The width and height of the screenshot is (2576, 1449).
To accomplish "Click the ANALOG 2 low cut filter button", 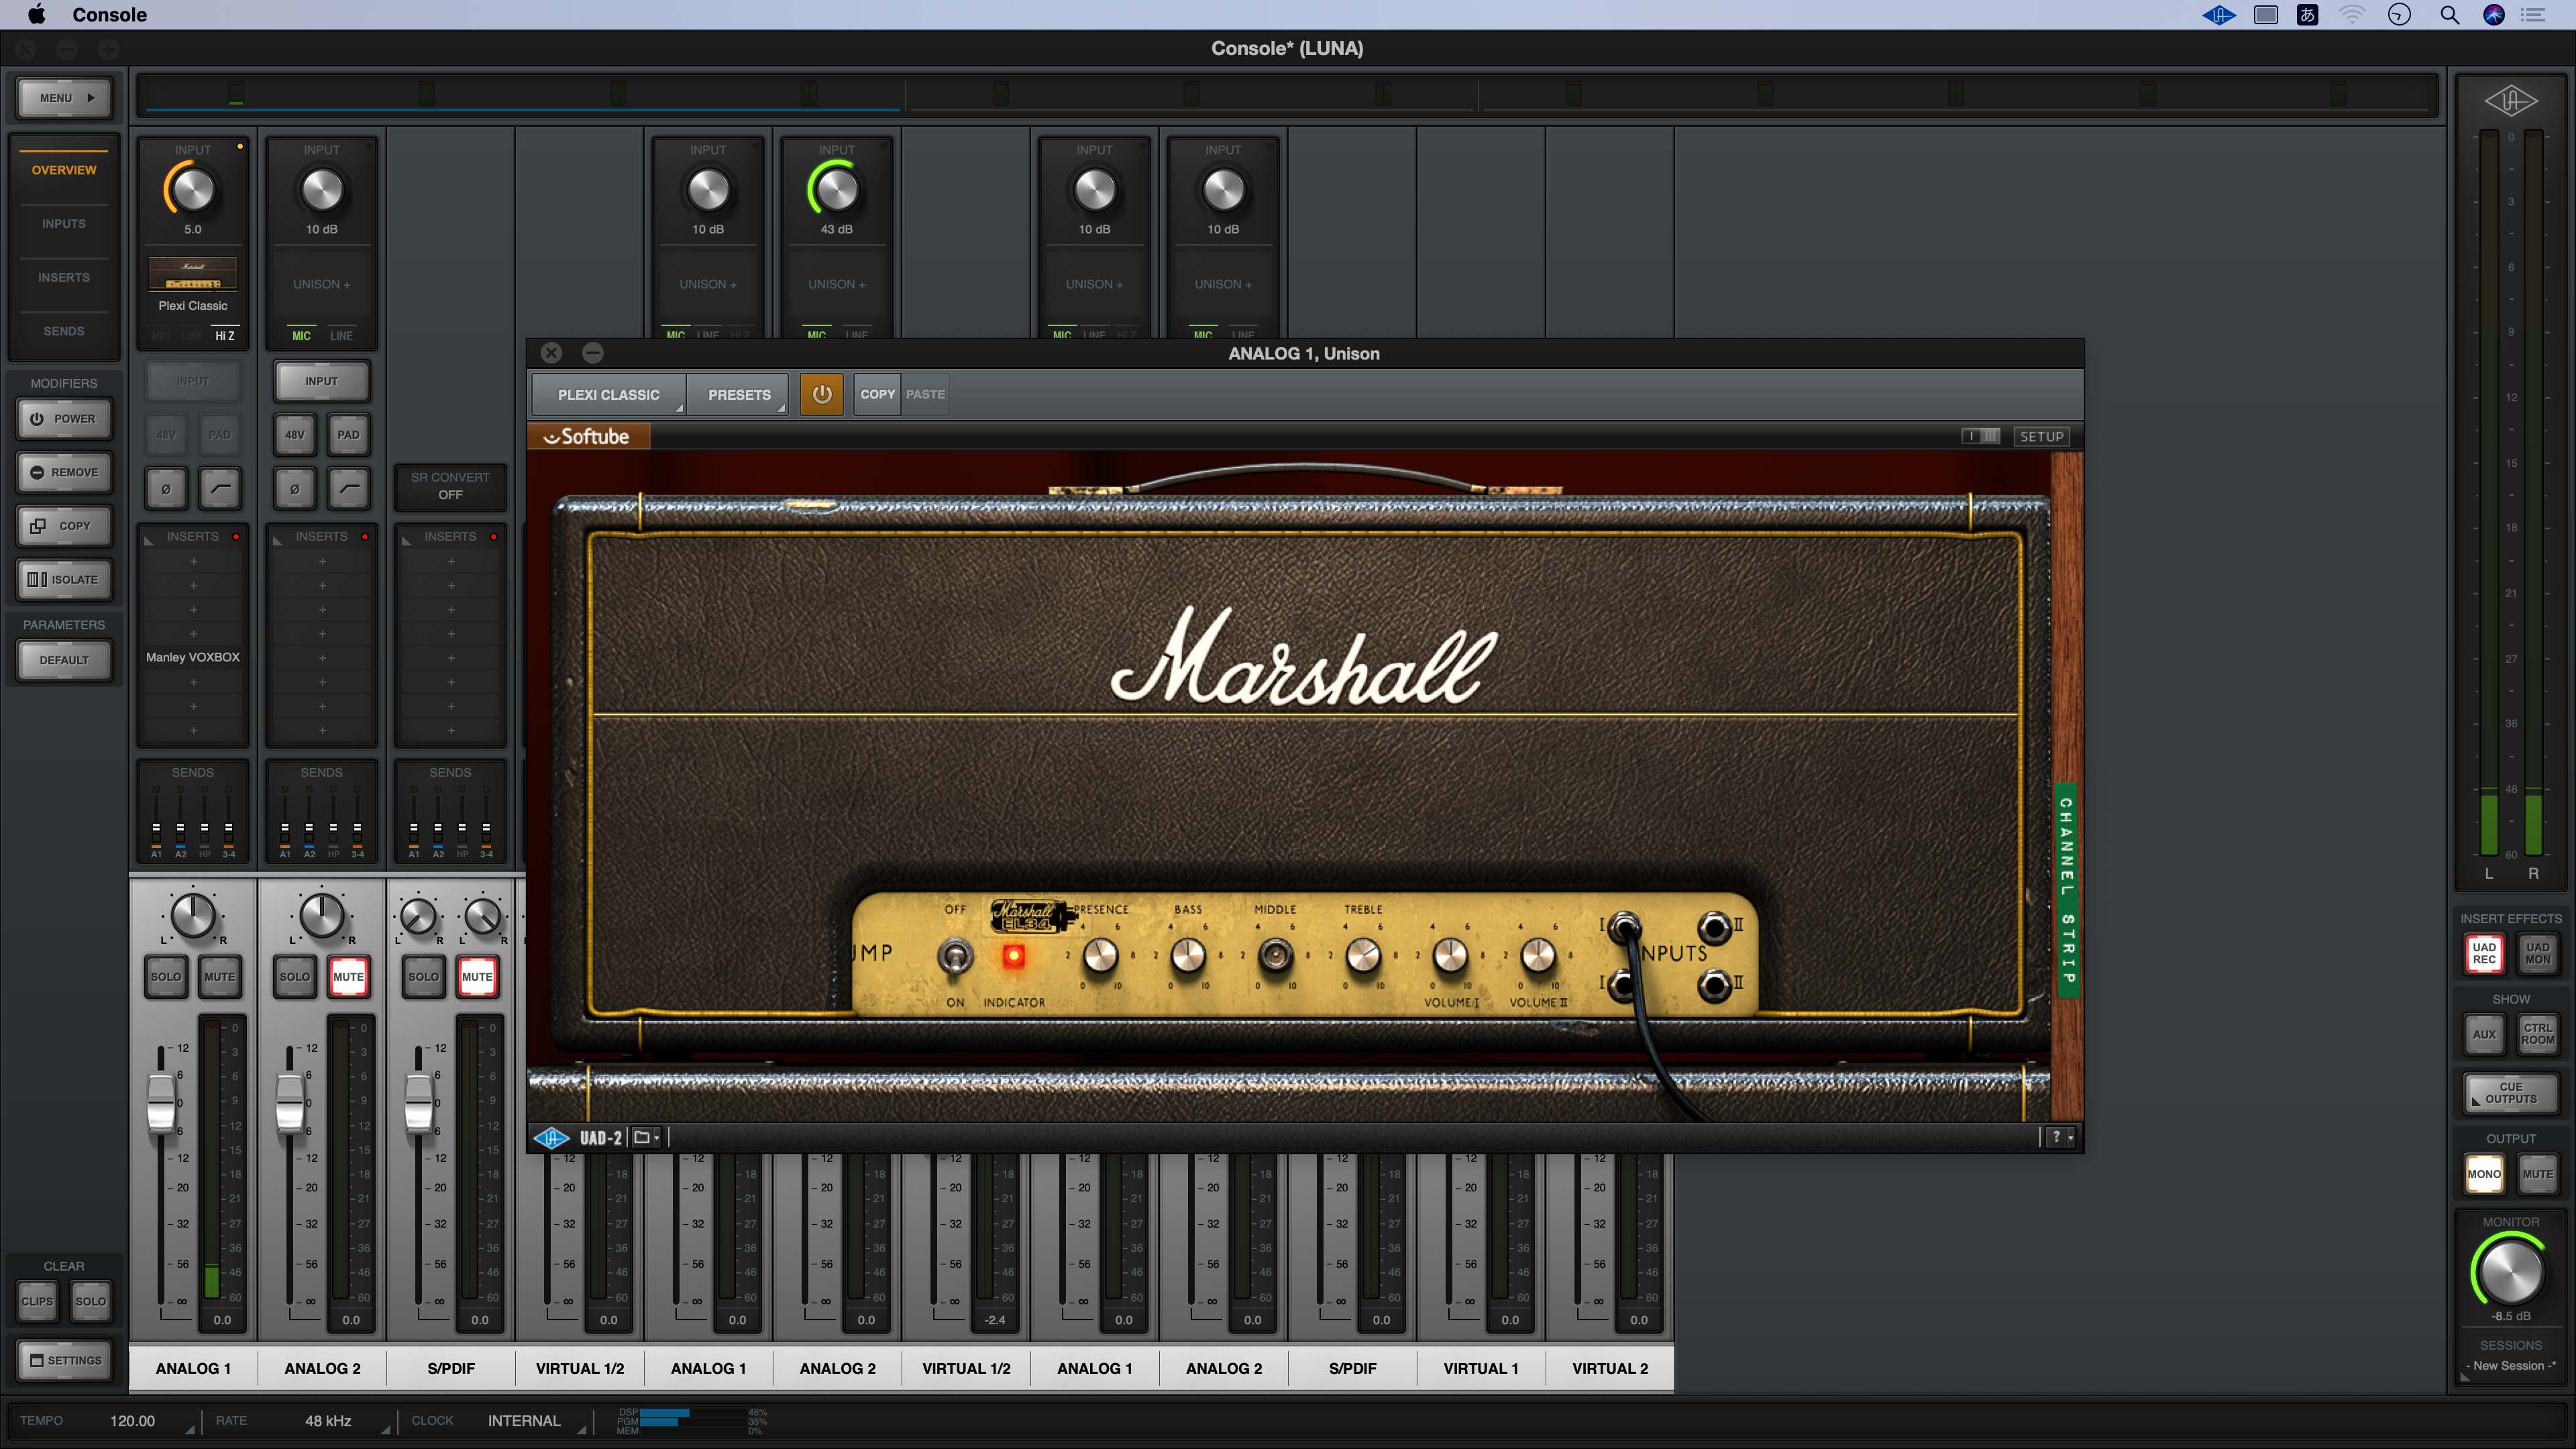I will point(348,489).
